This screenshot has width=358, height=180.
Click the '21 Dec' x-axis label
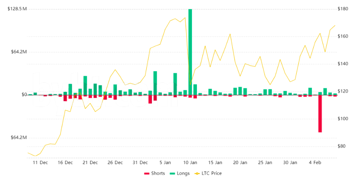point(90,163)
